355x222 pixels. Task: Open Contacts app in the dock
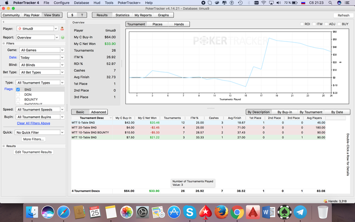tap(79, 212)
